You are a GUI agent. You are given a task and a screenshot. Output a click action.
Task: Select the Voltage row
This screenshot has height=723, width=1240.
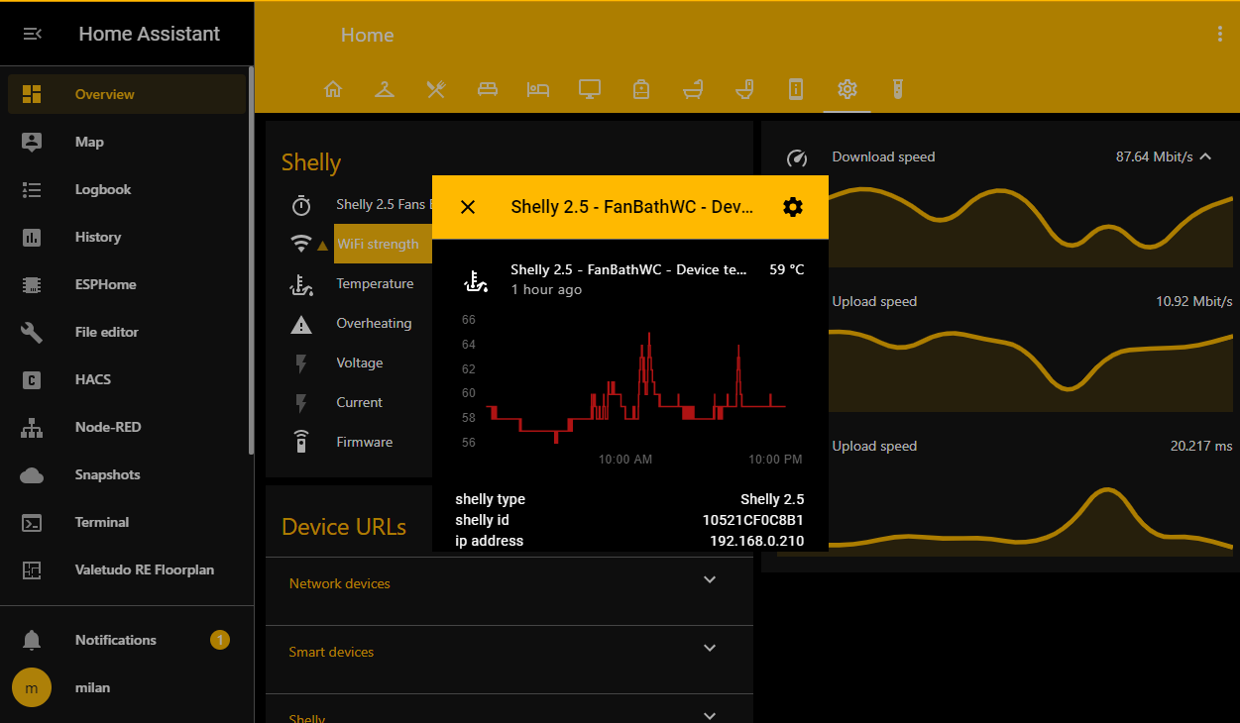[357, 362]
